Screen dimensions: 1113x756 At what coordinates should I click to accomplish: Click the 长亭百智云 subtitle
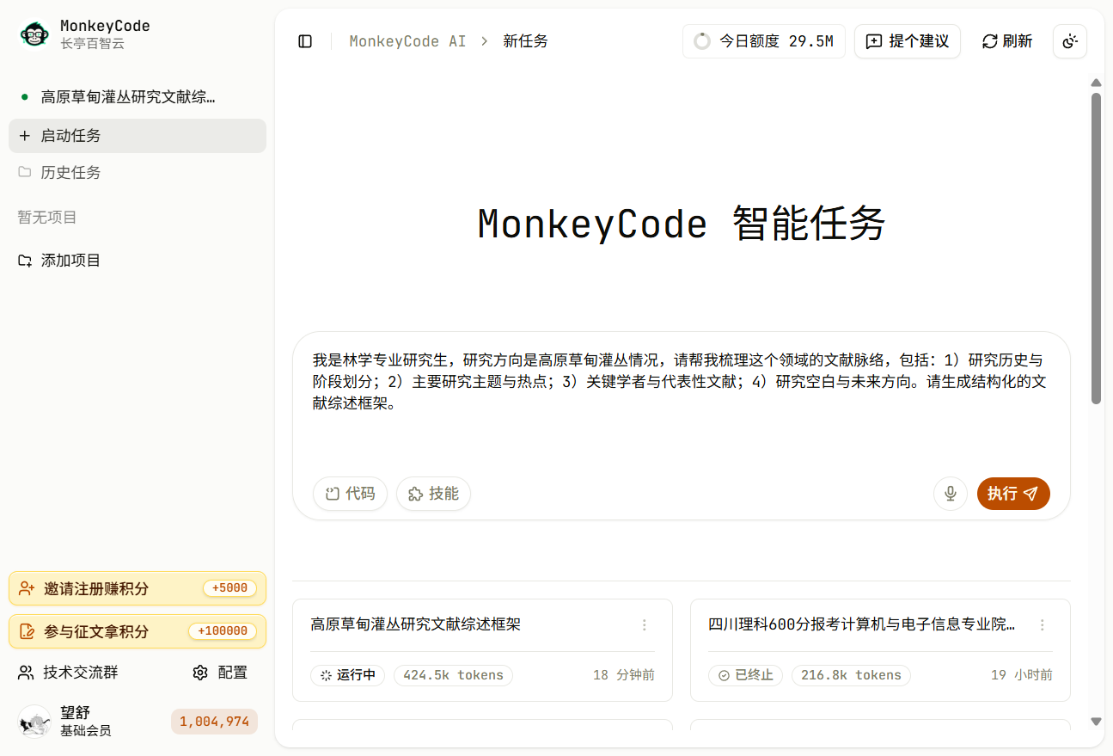[92, 44]
